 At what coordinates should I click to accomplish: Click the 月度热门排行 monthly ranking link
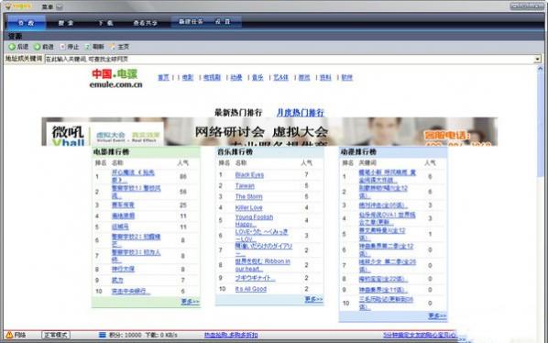tap(301, 113)
